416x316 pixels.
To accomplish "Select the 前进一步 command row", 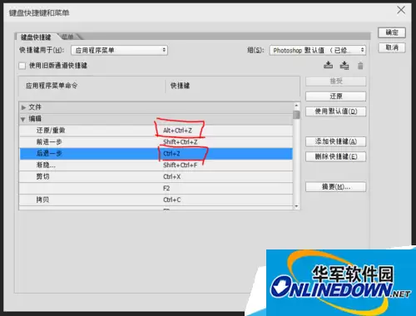I will pos(156,142).
